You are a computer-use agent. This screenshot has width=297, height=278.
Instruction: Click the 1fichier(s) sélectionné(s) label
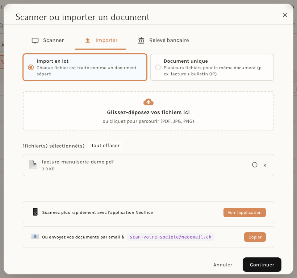(54, 146)
